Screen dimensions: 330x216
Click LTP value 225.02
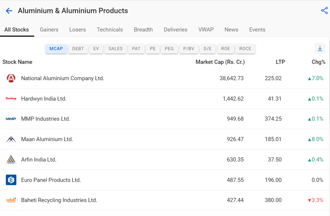273,78
